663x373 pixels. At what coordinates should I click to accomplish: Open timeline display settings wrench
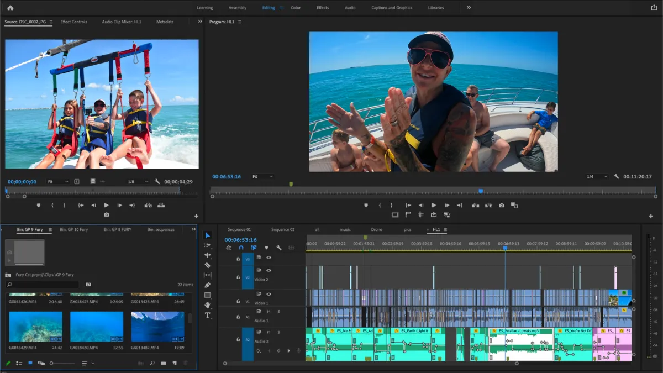coord(279,248)
